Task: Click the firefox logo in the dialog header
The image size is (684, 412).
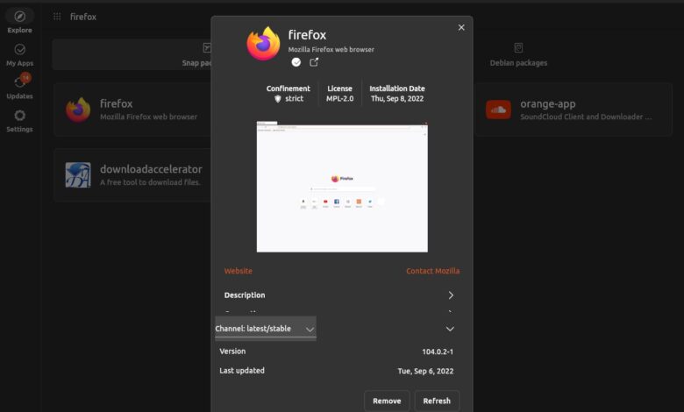Action: coord(263,43)
